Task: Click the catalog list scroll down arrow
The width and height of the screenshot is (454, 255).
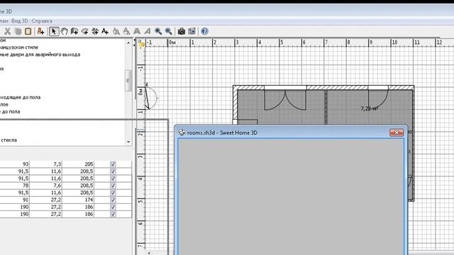Action: (128, 142)
